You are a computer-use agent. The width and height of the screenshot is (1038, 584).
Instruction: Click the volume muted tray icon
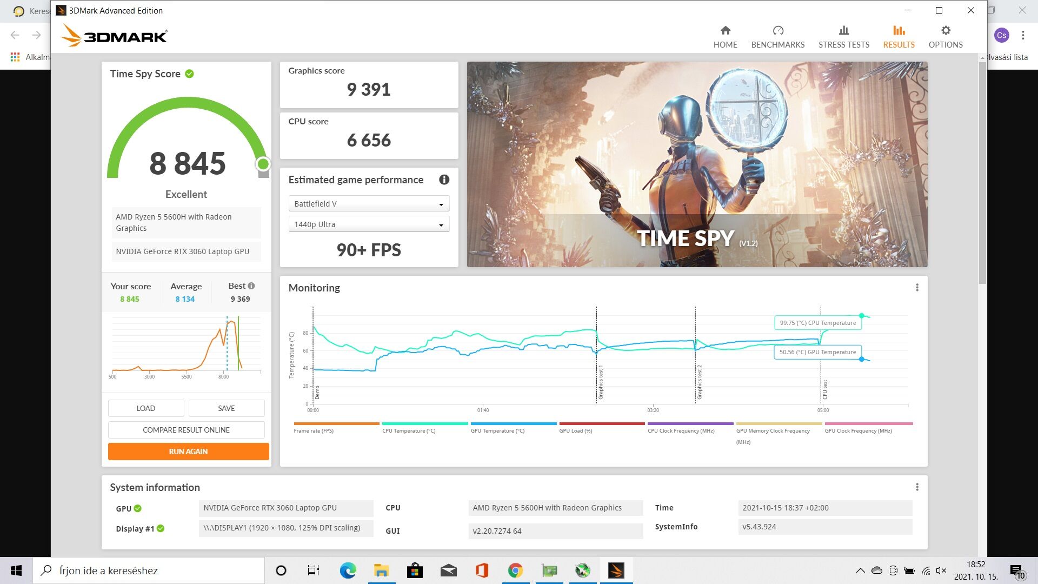pos(941,570)
